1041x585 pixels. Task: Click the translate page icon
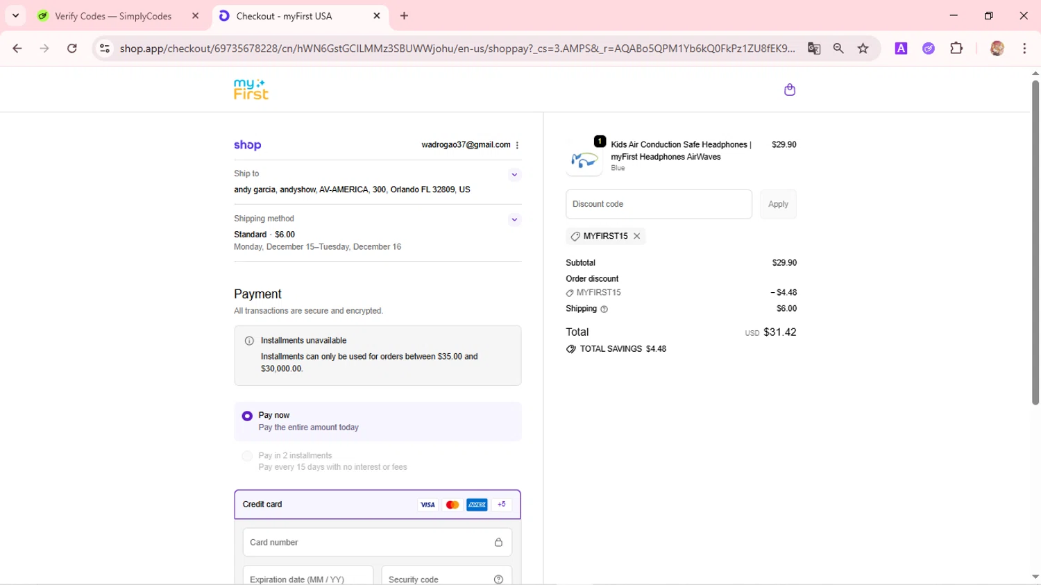point(814,49)
